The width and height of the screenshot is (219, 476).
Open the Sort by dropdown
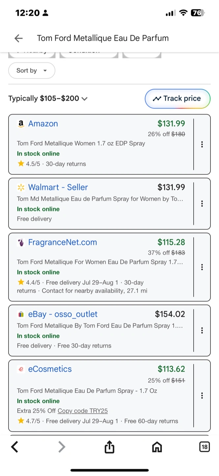pos(32,71)
